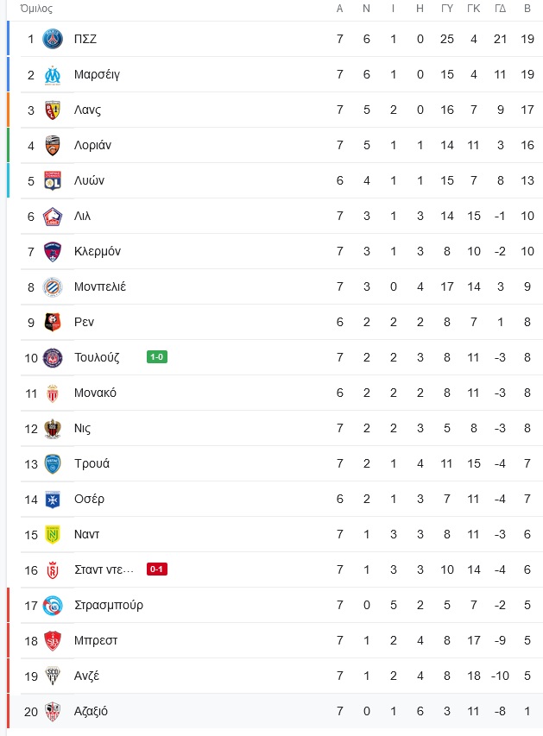Open the Ρεν team logo

(x=53, y=323)
